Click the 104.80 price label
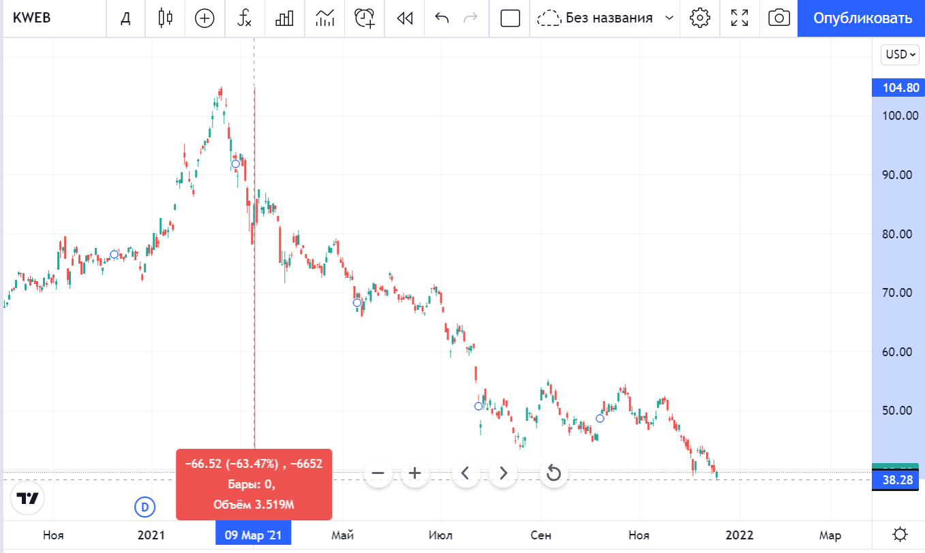The image size is (925, 553). click(x=898, y=88)
